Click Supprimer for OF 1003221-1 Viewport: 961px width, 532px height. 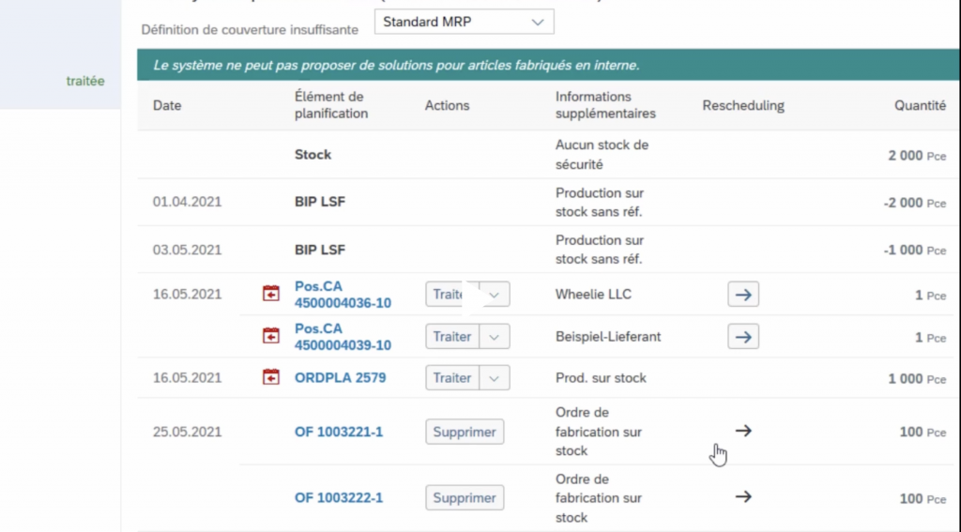click(465, 432)
